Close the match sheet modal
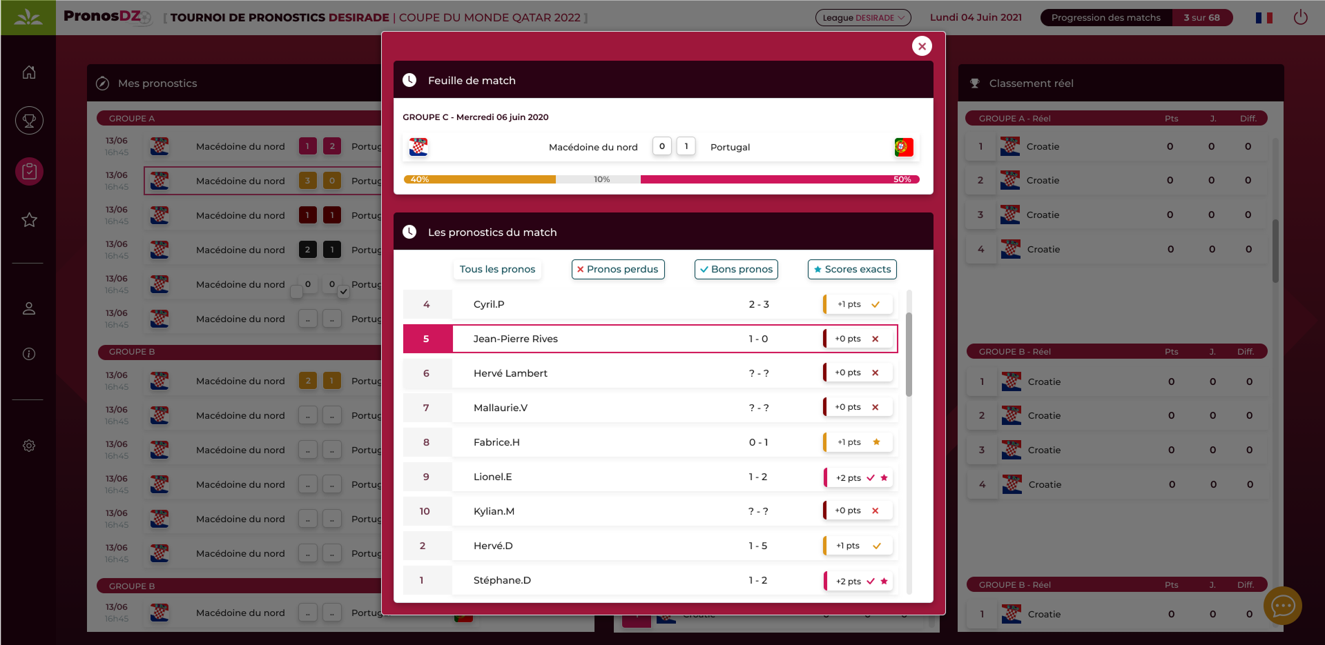 922,46
